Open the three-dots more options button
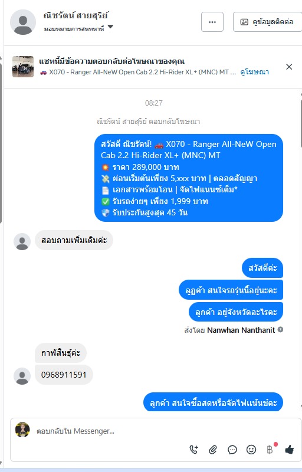The height and width of the screenshot is (472, 302). 212,22
